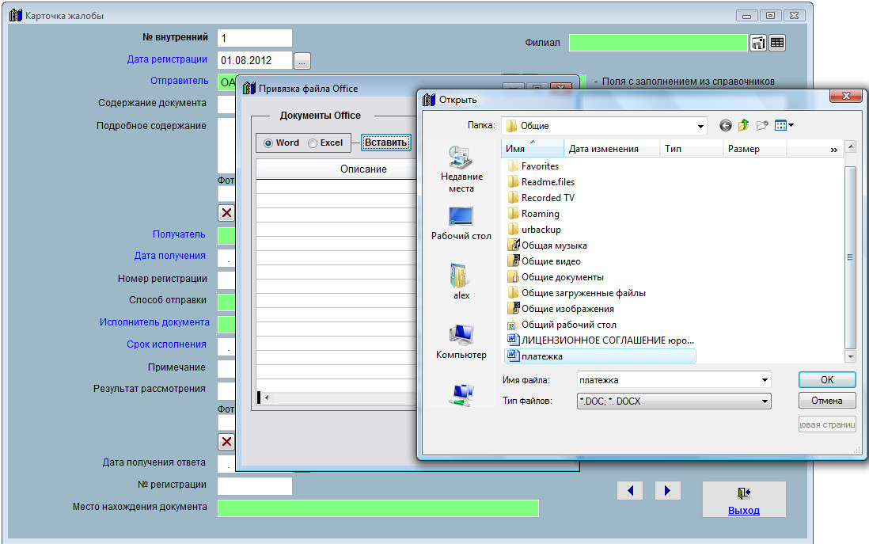
Task: Select the Word radio button
Action: 268,143
